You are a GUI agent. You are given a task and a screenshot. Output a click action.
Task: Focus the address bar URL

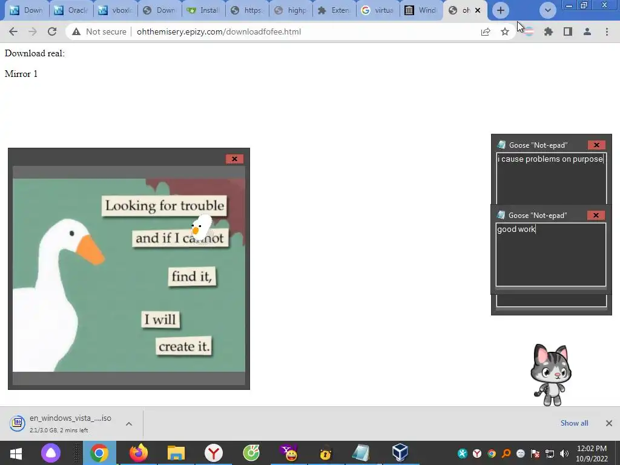point(219,31)
